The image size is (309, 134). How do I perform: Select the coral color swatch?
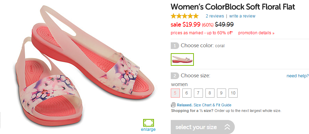pos(182,59)
